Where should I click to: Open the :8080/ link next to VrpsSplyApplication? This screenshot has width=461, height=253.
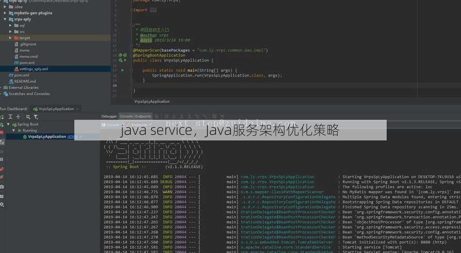[x=73, y=137]
